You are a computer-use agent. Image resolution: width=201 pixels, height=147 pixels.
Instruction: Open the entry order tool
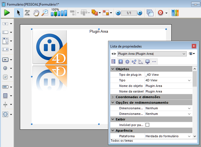tap(27, 13)
